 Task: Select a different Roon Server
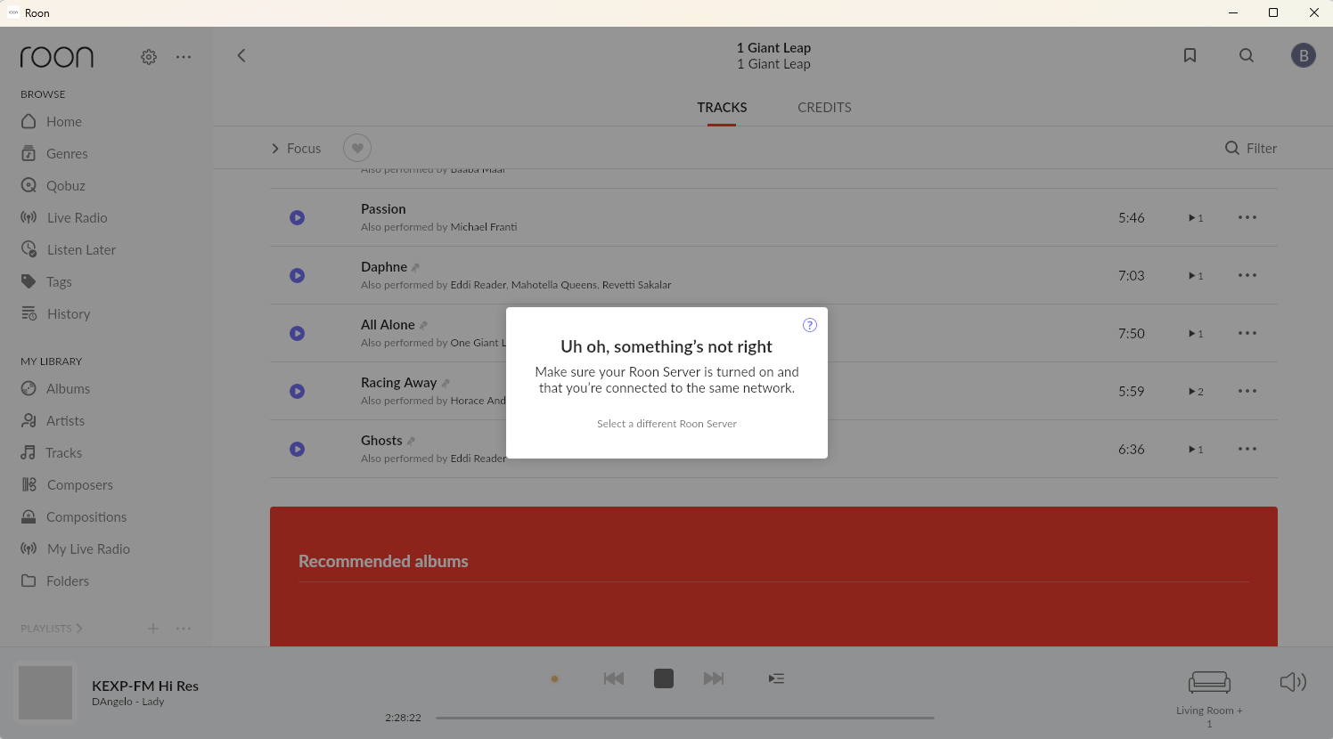tap(666, 424)
